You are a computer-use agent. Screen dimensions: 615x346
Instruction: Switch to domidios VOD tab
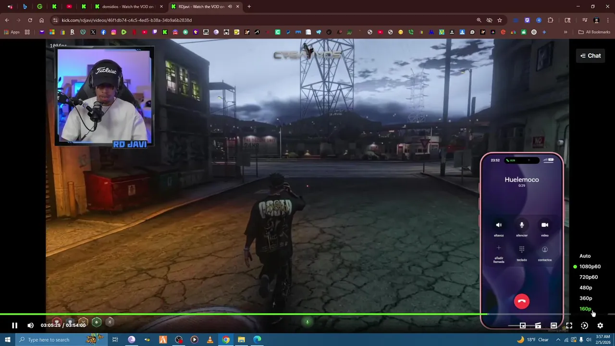pos(128,7)
